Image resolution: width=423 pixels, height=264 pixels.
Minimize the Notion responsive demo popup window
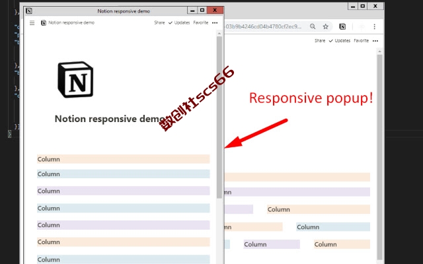[x=192, y=11]
